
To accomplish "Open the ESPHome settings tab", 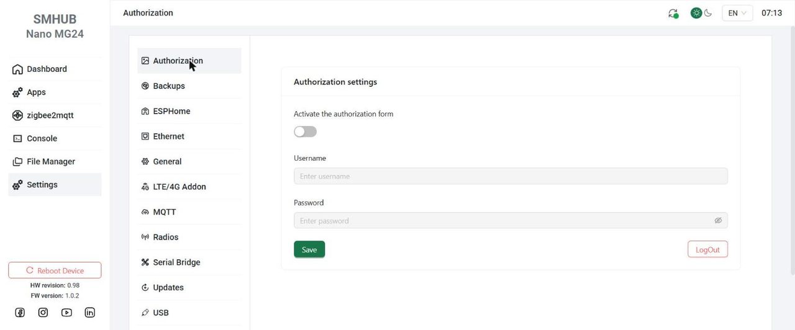I will [x=189, y=111].
